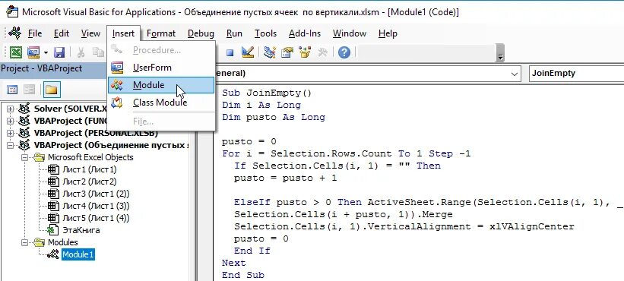Image resolution: width=624 pixels, height=281 pixels.
Task: Click the Cut scissors icon
Action: click(81, 52)
